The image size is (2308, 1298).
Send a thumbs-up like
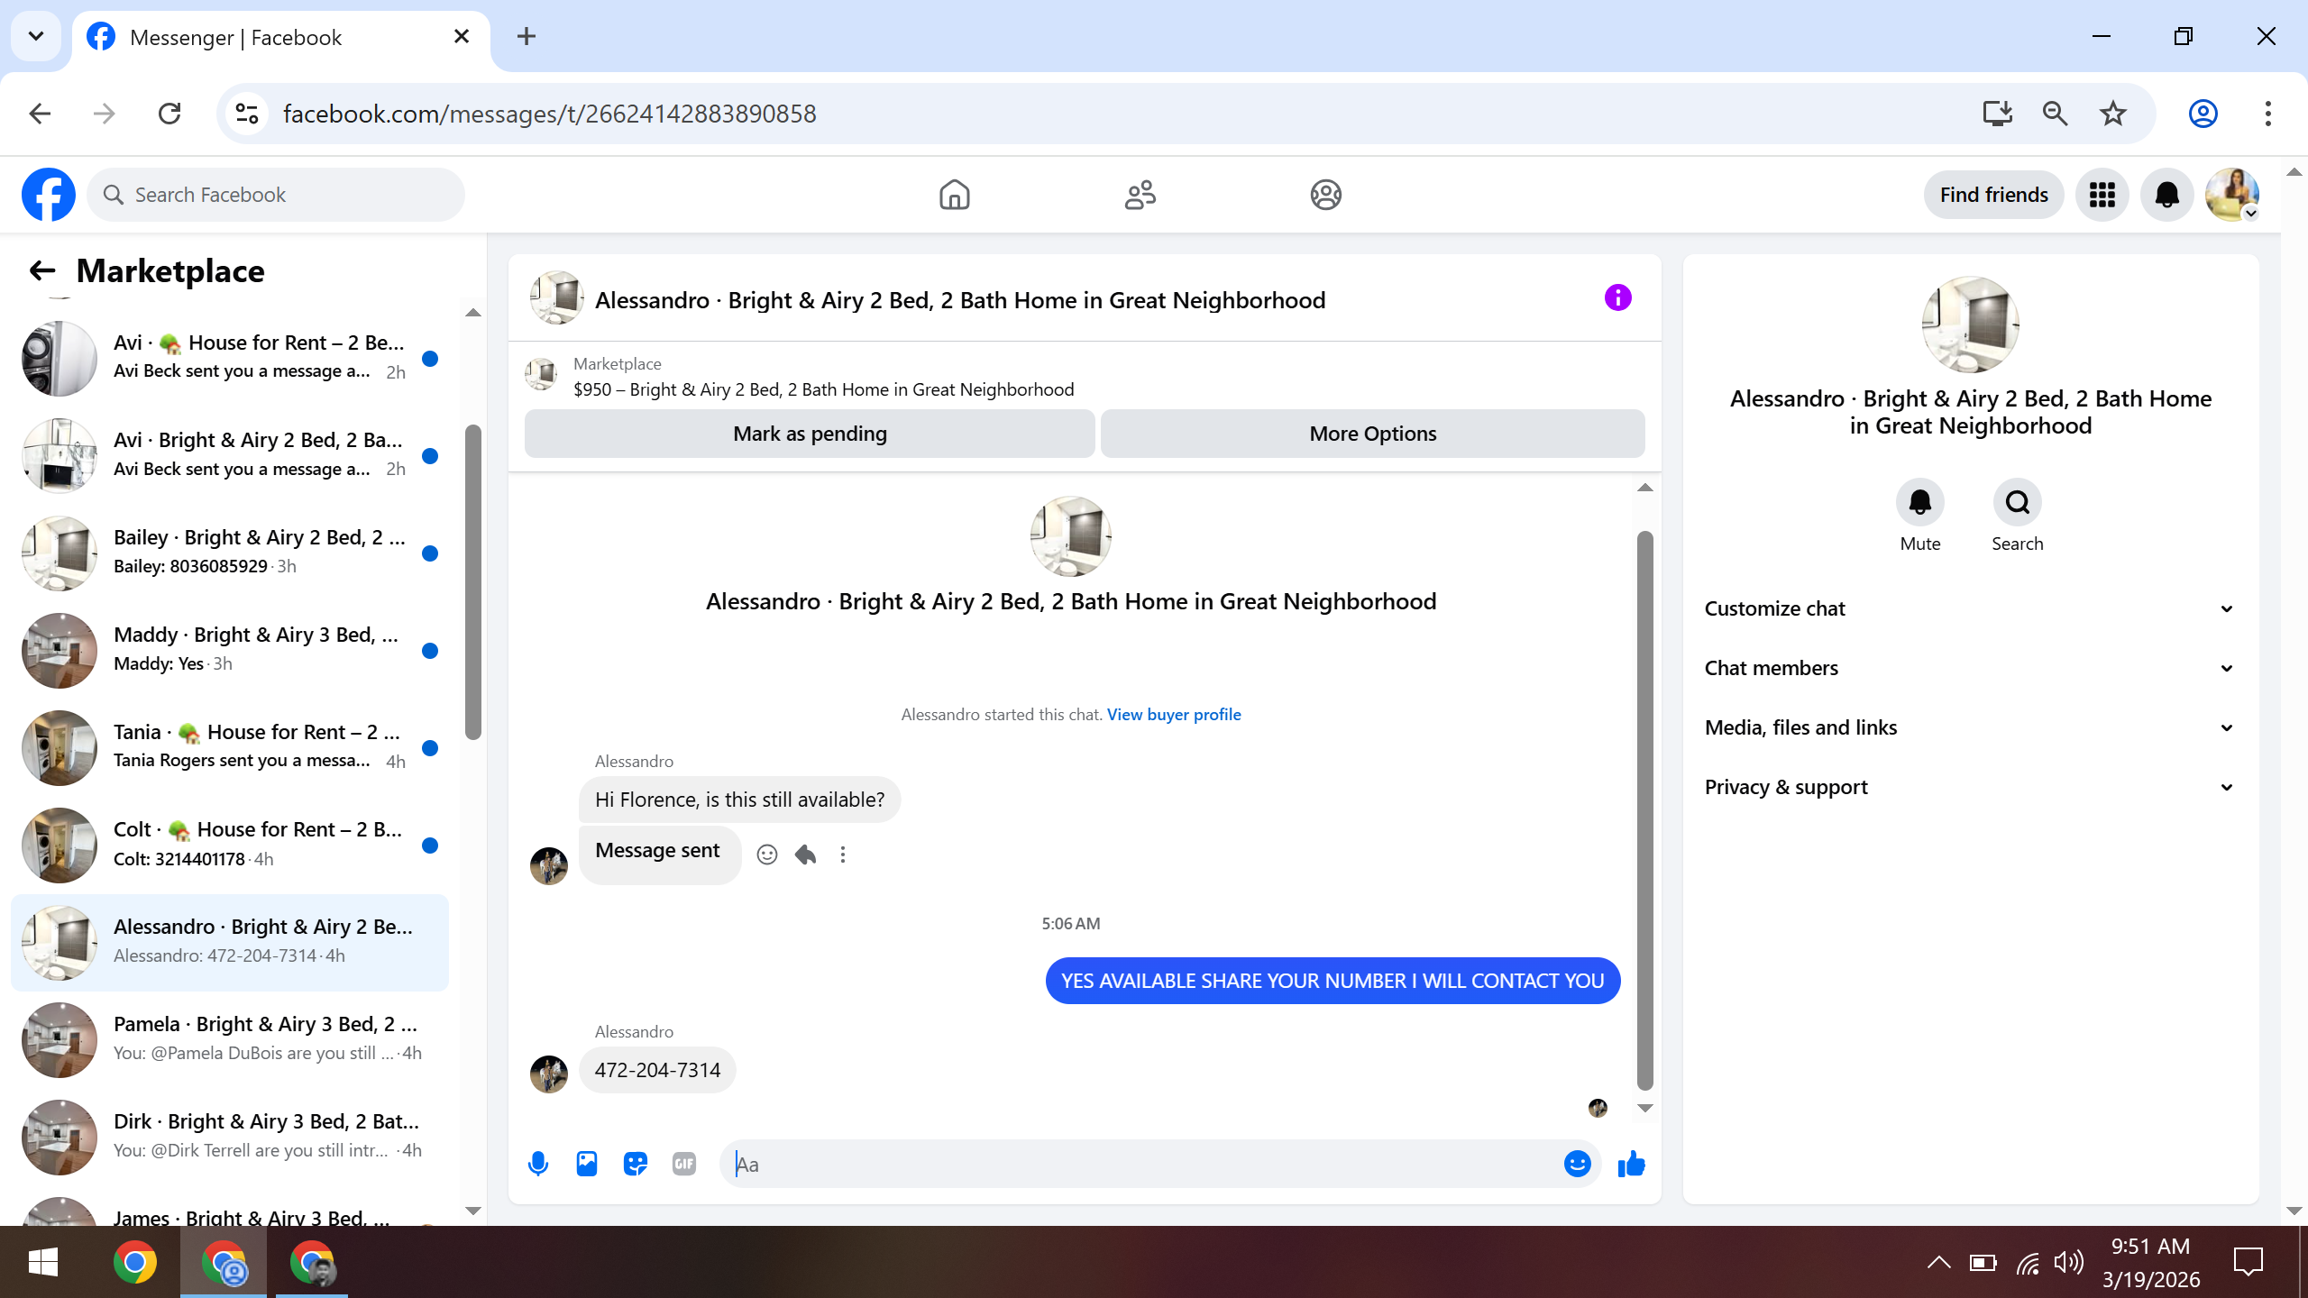[x=1631, y=1164]
